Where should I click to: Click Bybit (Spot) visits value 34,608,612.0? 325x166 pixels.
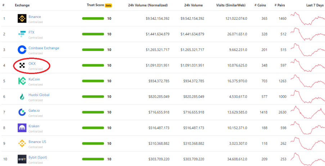click(237, 159)
